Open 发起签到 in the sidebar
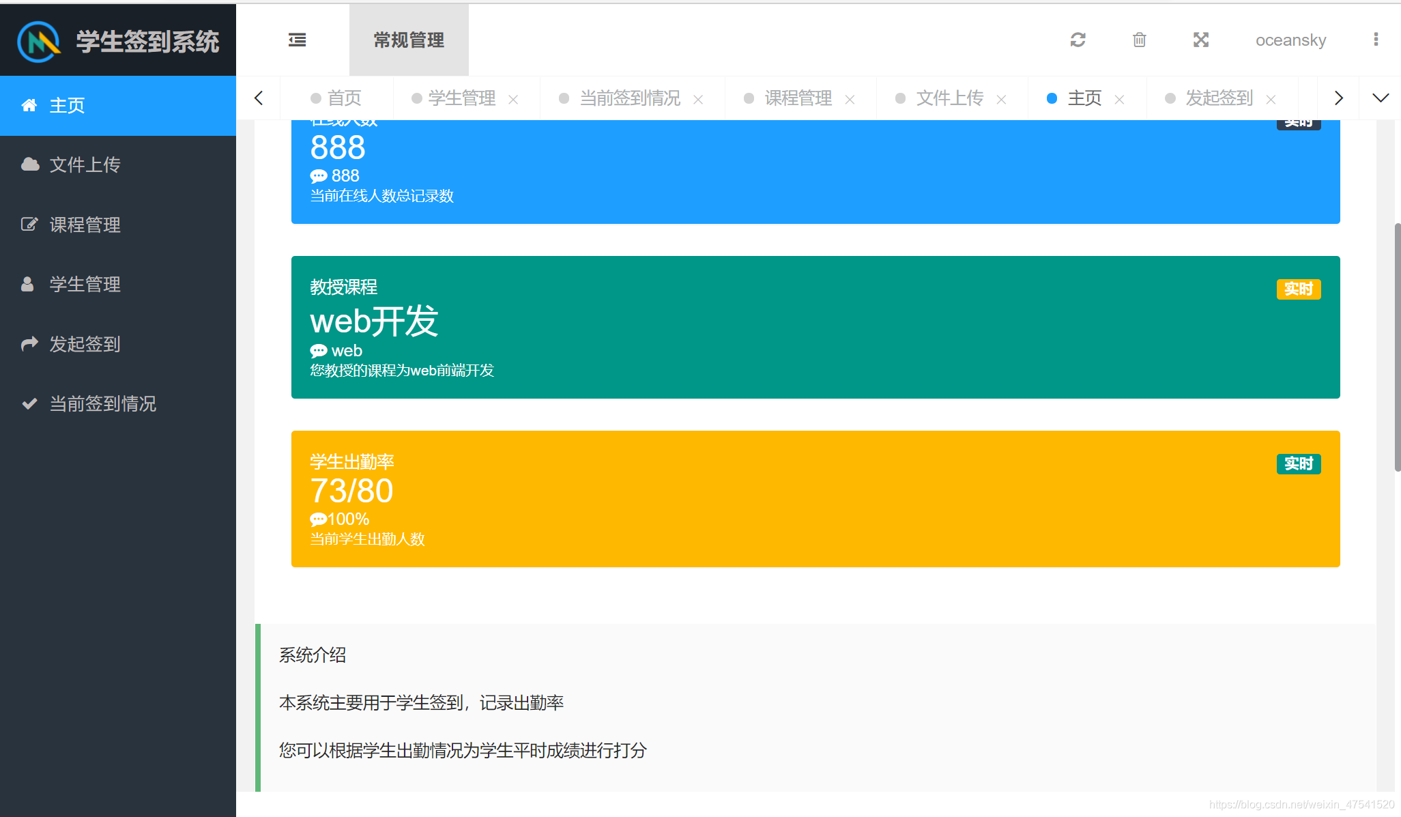1401x817 pixels. pyautogui.click(x=118, y=344)
